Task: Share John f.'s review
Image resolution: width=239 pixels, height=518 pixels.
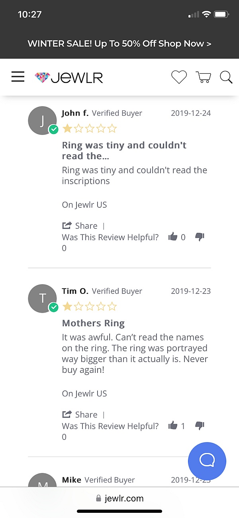Action: tap(80, 226)
